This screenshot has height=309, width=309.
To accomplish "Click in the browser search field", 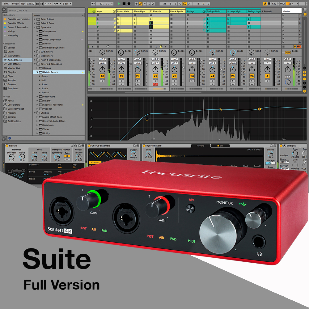I will tap(46, 11).
